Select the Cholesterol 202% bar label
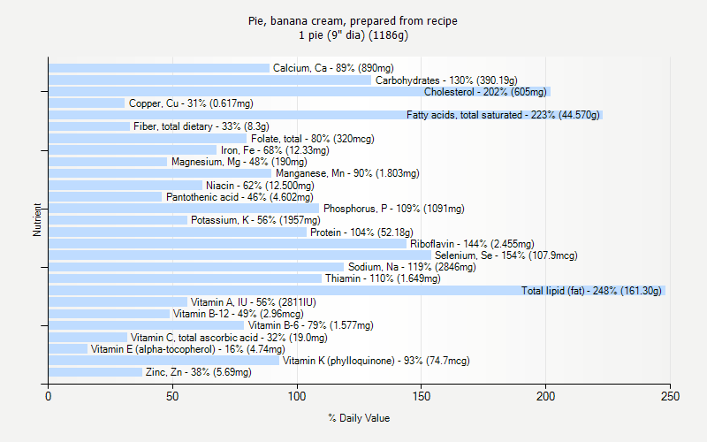 [x=485, y=92]
